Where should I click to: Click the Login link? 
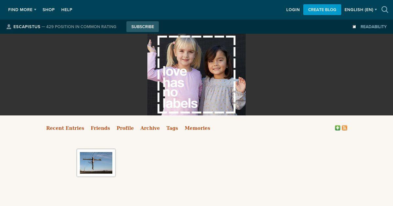click(293, 10)
